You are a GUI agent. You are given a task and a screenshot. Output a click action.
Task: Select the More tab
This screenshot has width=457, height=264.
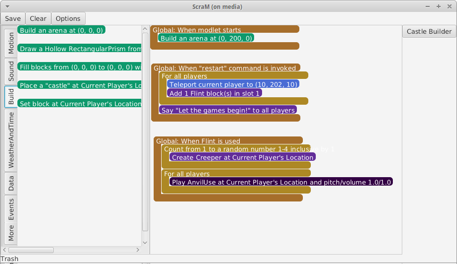point(11,233)
